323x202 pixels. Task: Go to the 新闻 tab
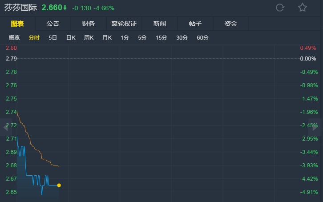(x=159, y=24)
